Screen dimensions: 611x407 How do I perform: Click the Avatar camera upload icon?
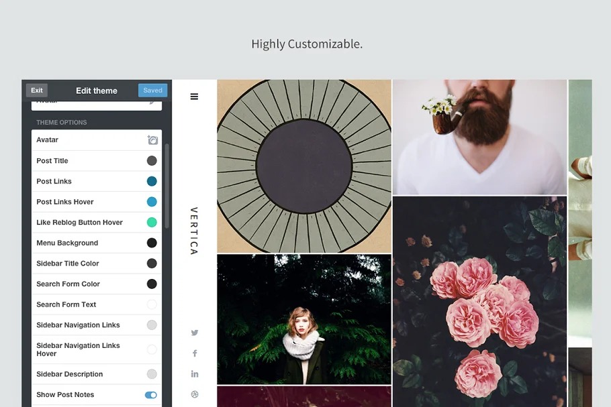tap(152, 140)
